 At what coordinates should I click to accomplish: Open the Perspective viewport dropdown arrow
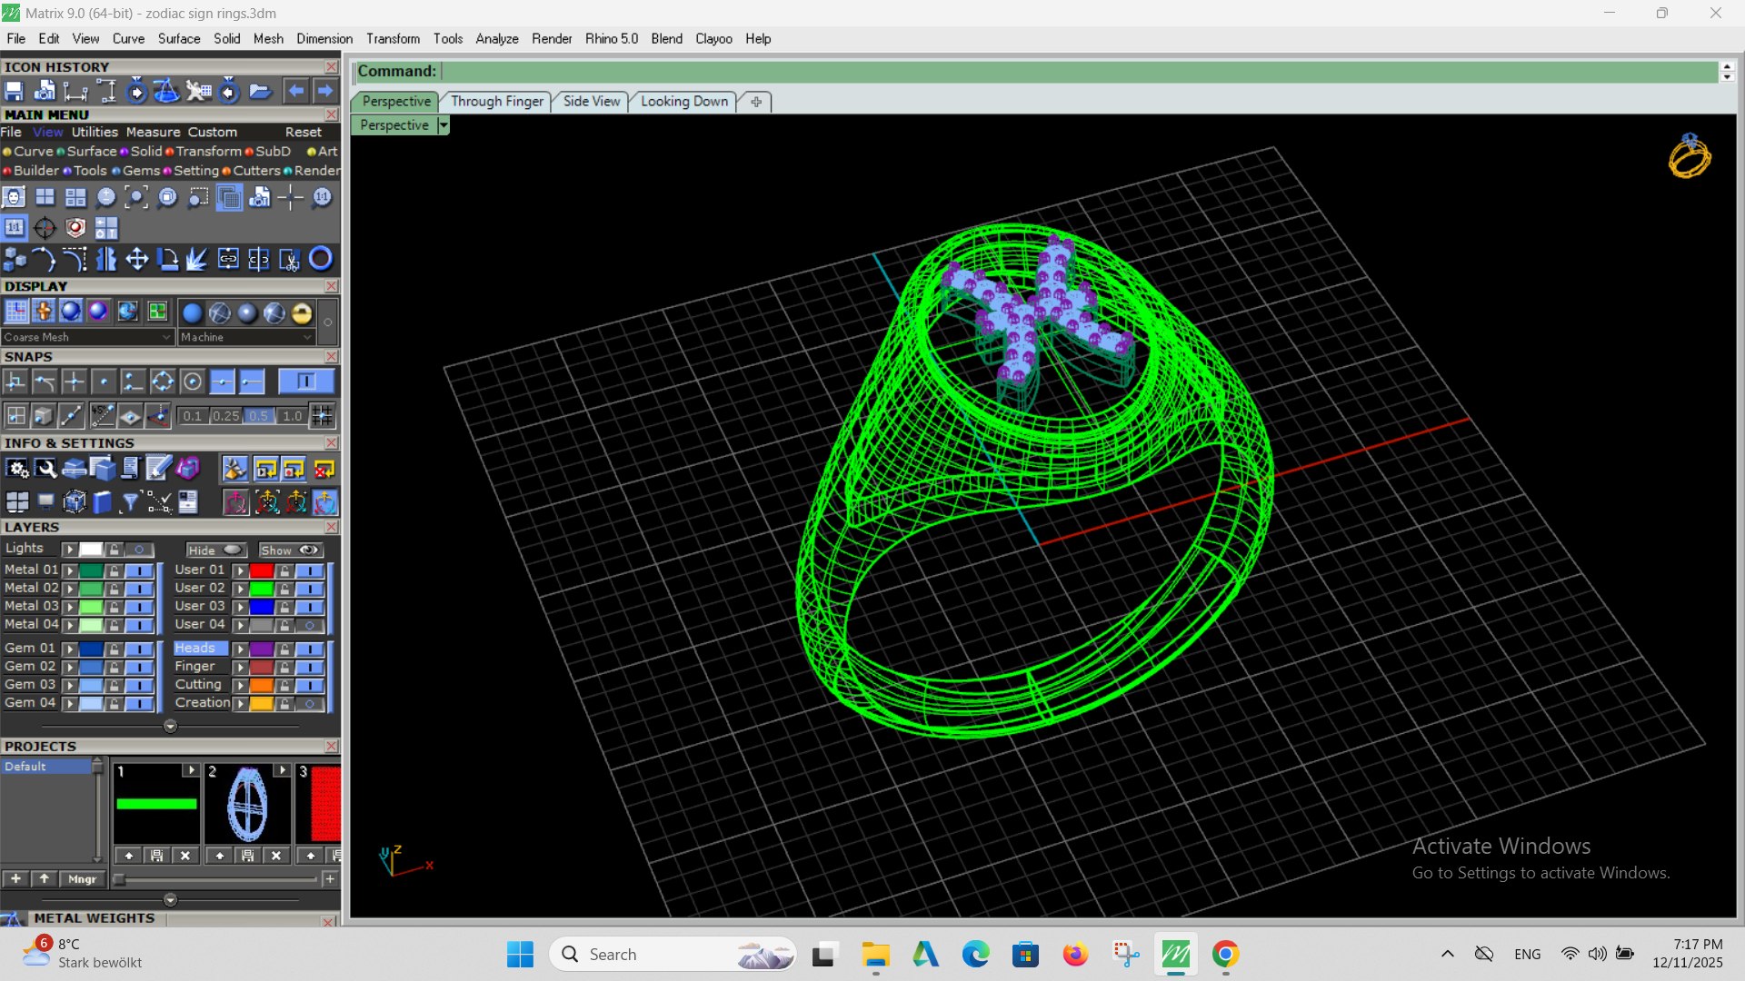(x=444, y=125)
